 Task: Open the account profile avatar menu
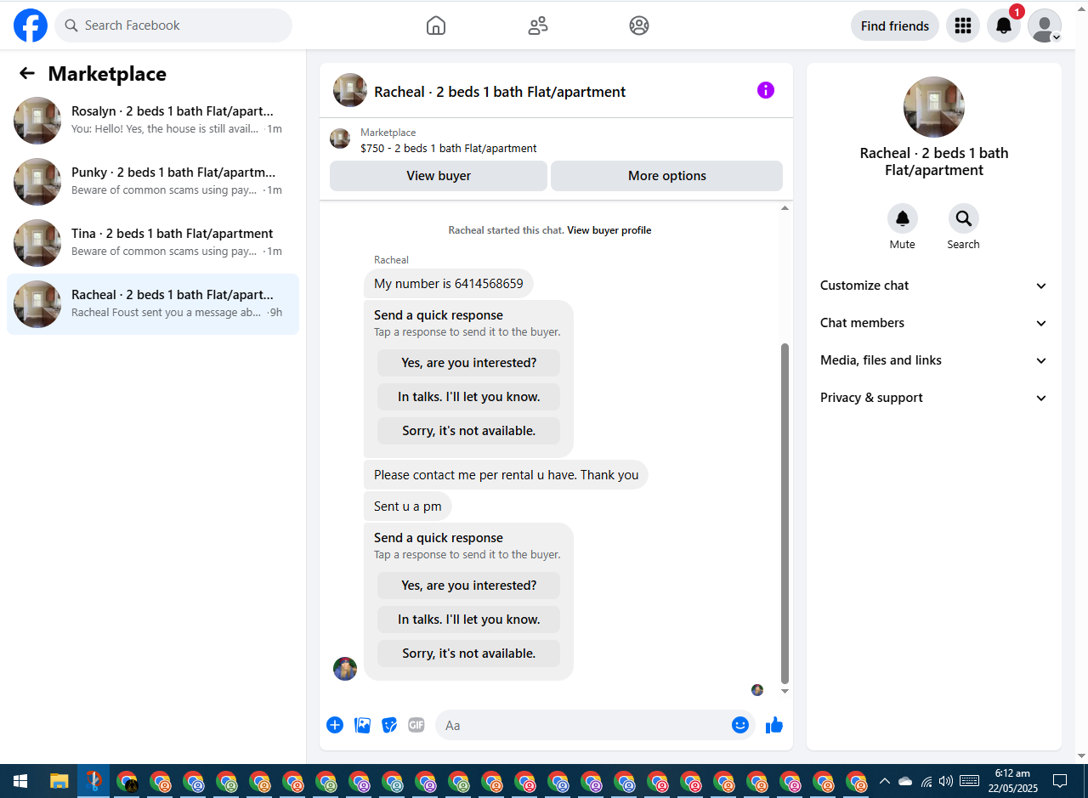[x=1045, y=25]
